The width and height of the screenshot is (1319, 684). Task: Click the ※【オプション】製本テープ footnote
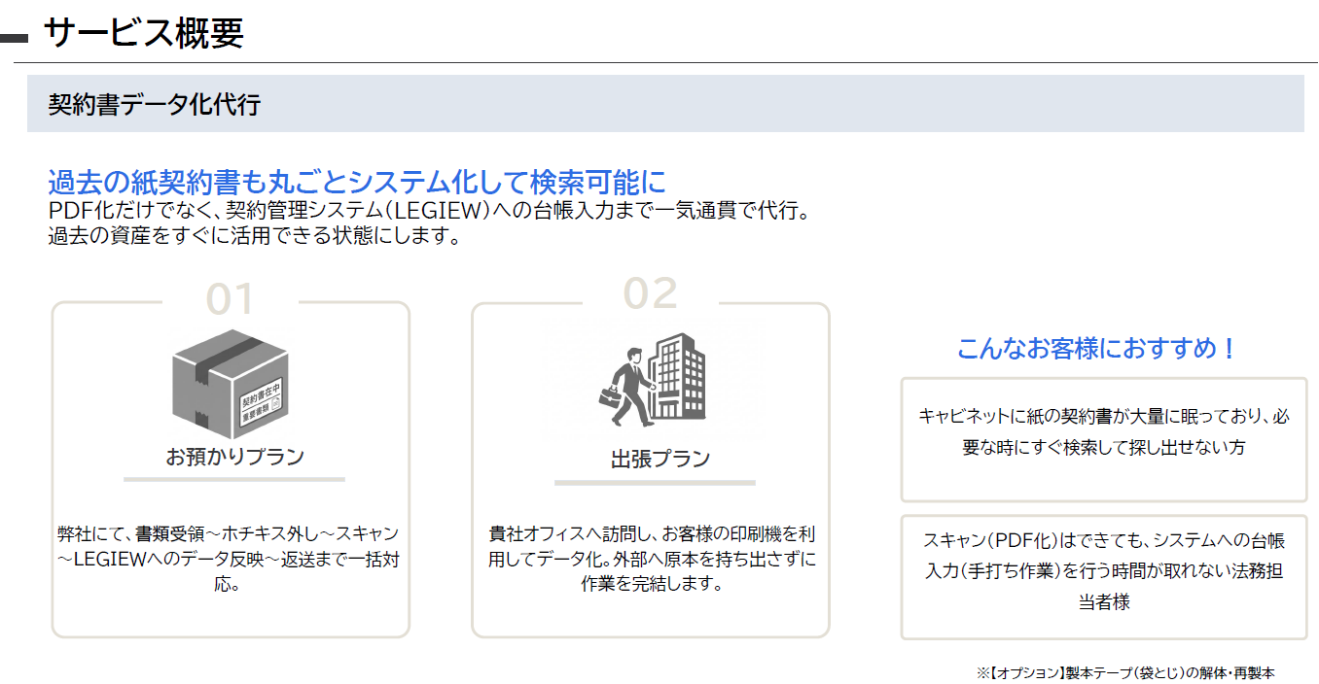coord(1125,672)
